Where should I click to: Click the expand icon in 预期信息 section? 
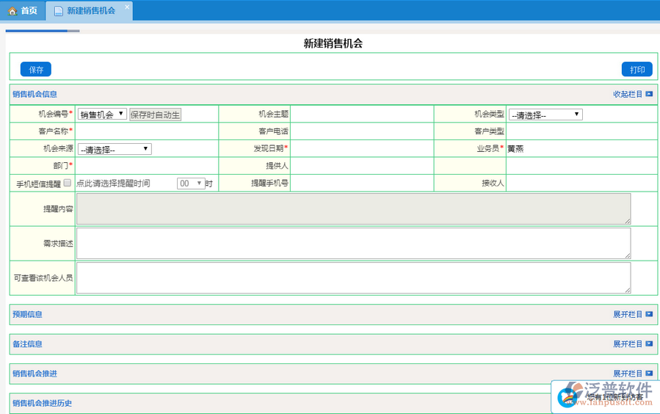point(649,314)
